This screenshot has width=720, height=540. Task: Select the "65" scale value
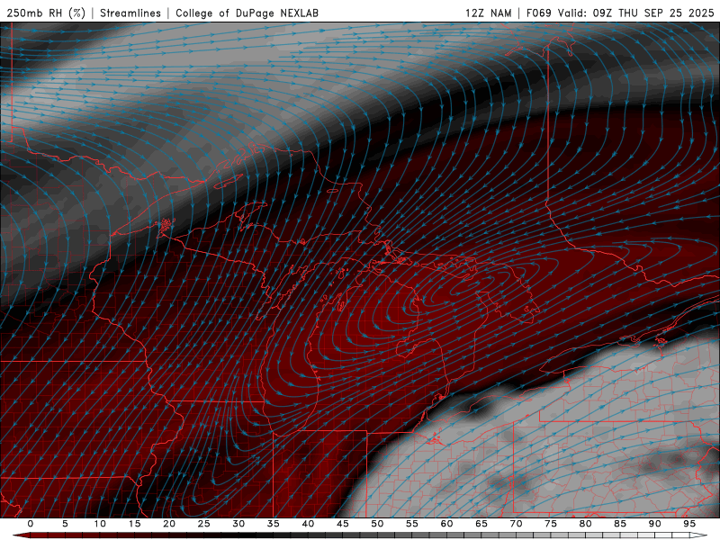(481, 524)
